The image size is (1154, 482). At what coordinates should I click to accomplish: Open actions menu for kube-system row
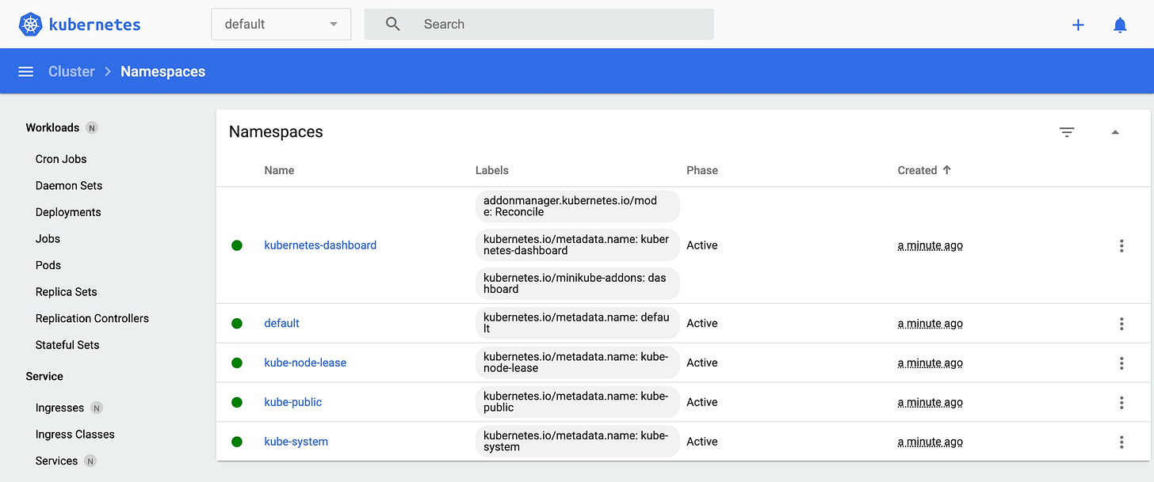coord(1122,442)
